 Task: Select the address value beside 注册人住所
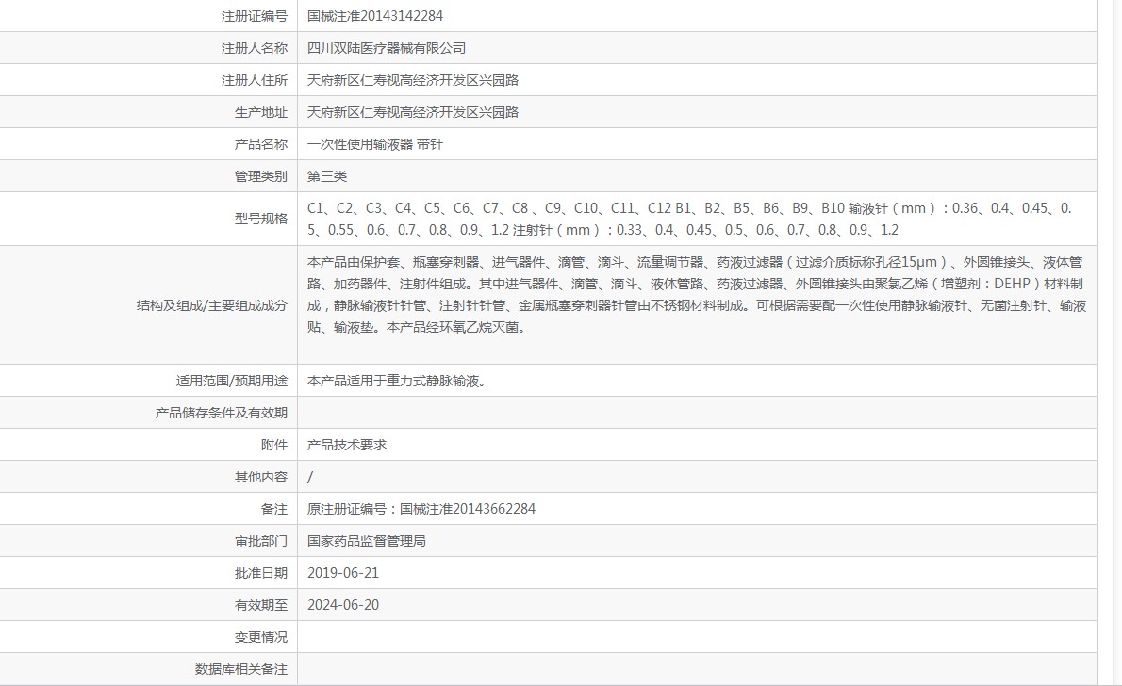pyautogui.click(x=413, y=80)
